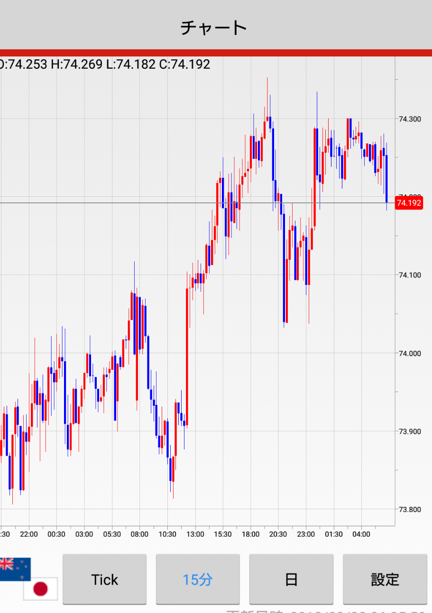Image resolution: width=432 pixels, height=613 pixels.
Task: Tap the red 74.192 current price tag
Action: [x=408, y=203]
